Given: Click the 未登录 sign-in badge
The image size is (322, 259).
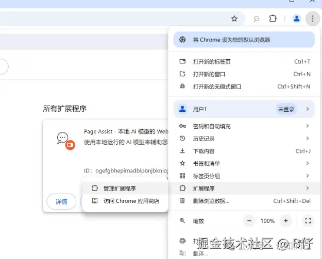Looking at the screenshot, I should [x=286, y=109].
